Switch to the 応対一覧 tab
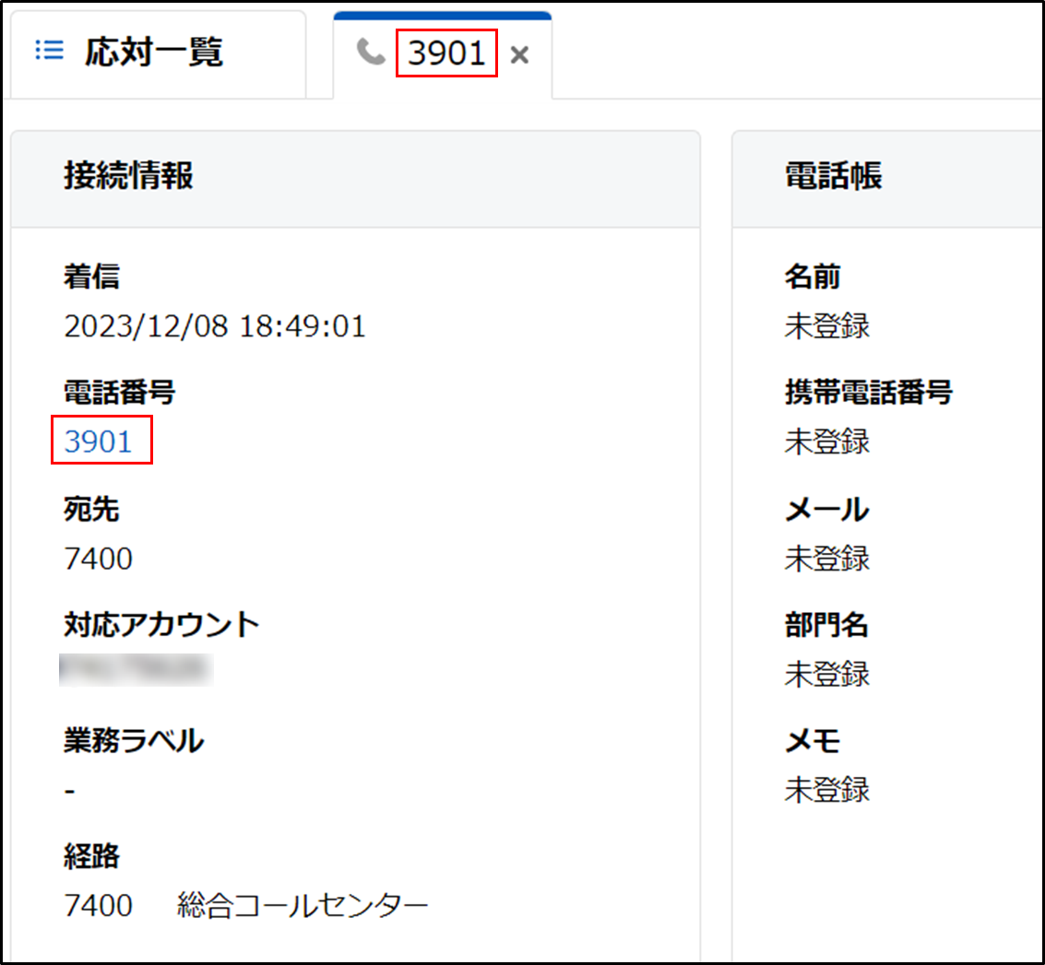The image size is (1045, 965). click(x=154, y=53)
